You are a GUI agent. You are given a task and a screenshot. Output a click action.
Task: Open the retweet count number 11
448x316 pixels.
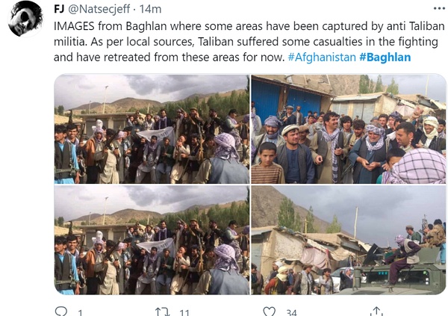coord(184,313)
